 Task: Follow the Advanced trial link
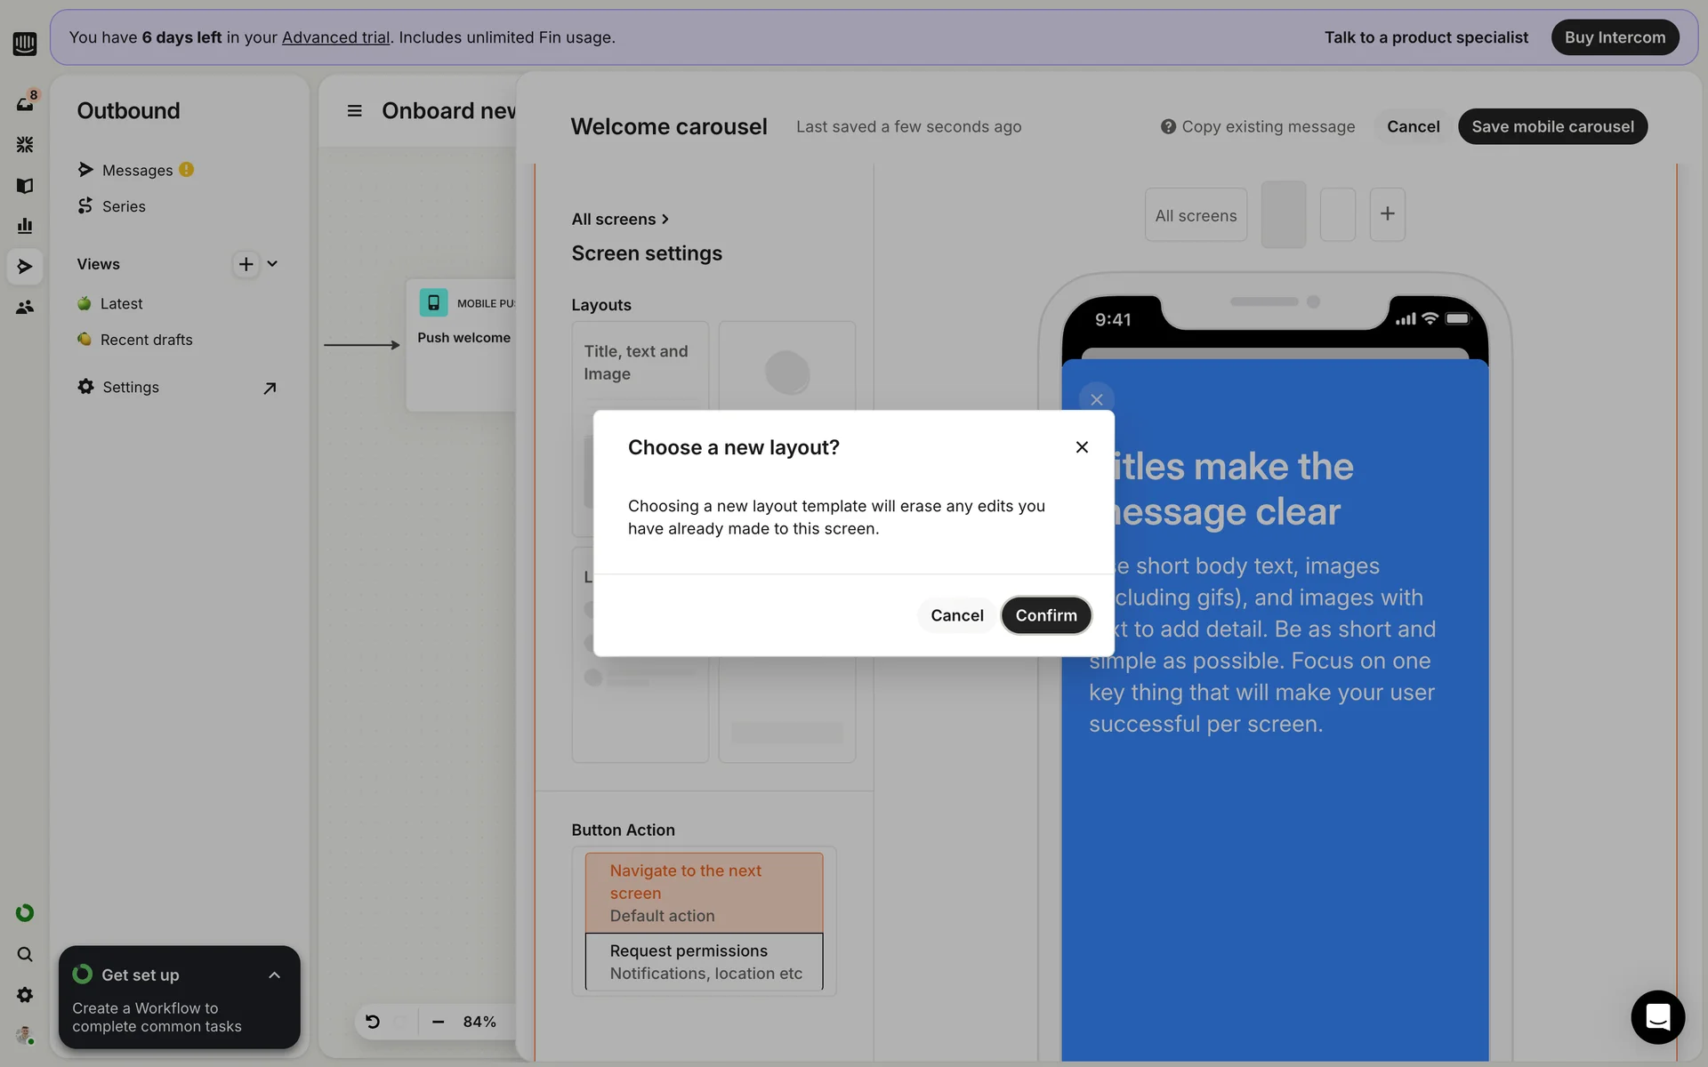click(335, 37)
